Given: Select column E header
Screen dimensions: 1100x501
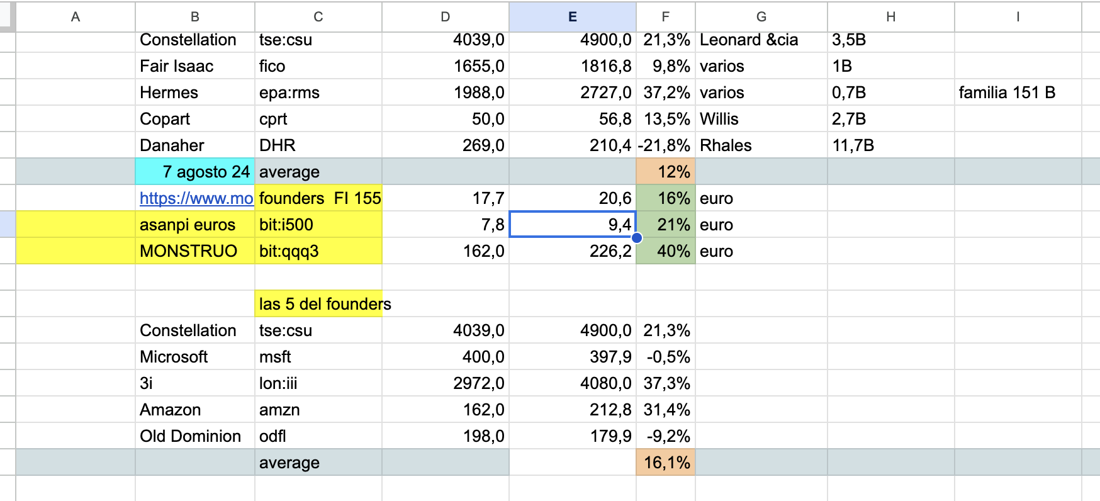Looking at the screenshot, I should (572, 17).
